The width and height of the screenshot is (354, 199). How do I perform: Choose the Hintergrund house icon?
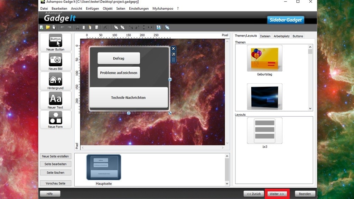tap(55, 81)
